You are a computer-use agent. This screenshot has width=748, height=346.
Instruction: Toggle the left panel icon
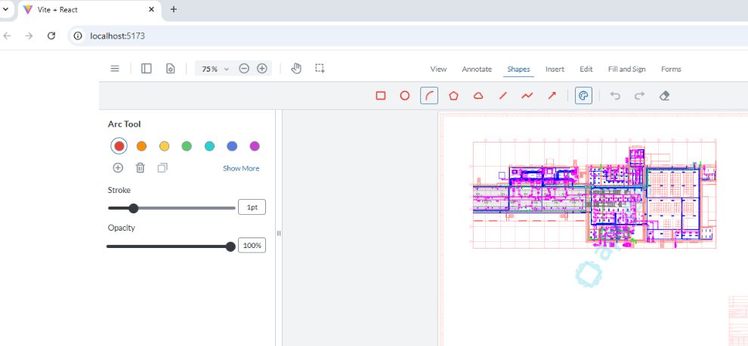[147, 69]
